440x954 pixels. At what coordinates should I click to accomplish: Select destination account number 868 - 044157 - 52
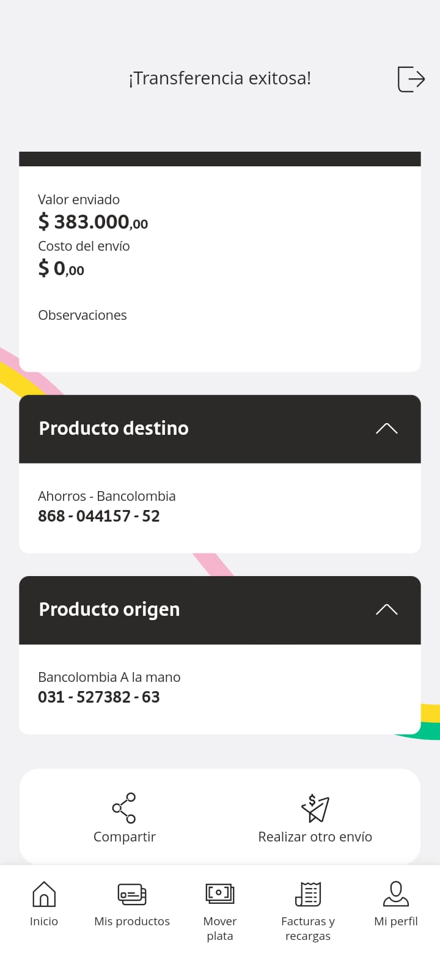pyautogui.click(x=99, y=516)
